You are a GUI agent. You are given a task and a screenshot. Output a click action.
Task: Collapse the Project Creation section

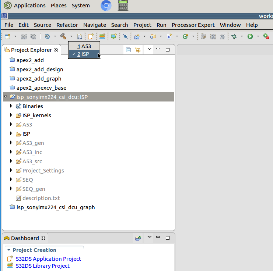pyautogui.click(x=9, y=250)
